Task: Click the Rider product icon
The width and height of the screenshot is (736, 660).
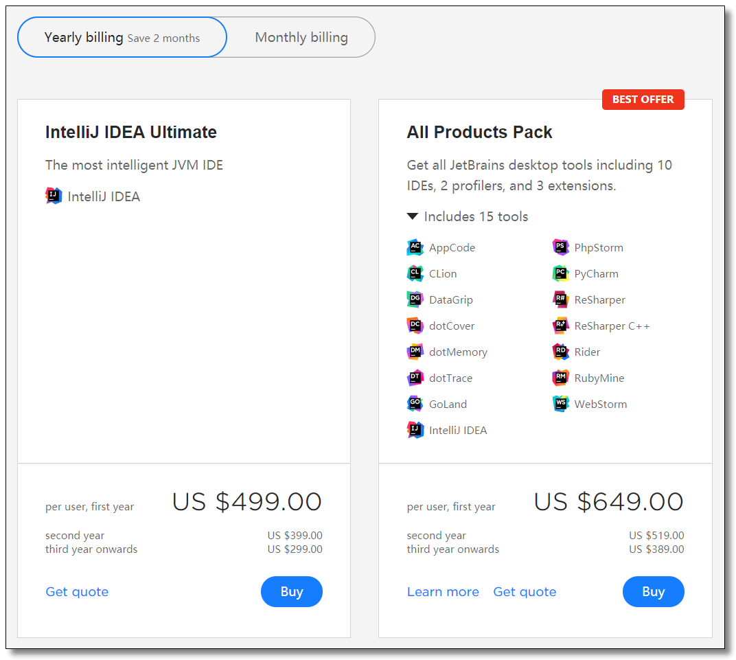Action: pos(560,352)
